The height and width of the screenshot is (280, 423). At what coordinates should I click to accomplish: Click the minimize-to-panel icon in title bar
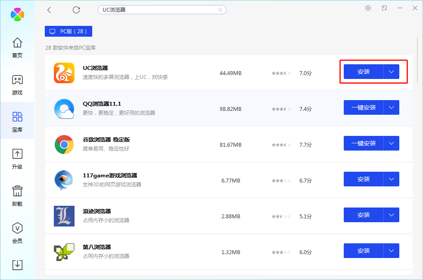[384, 8]
